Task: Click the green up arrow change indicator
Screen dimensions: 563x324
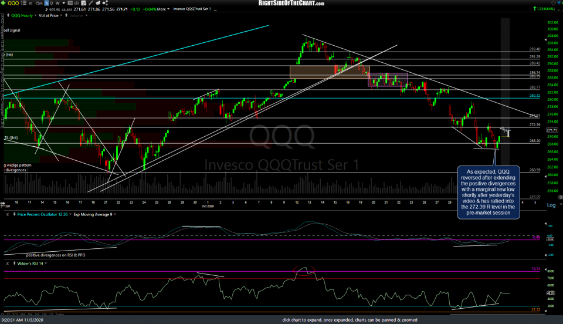Action: (x=535, y=9)
